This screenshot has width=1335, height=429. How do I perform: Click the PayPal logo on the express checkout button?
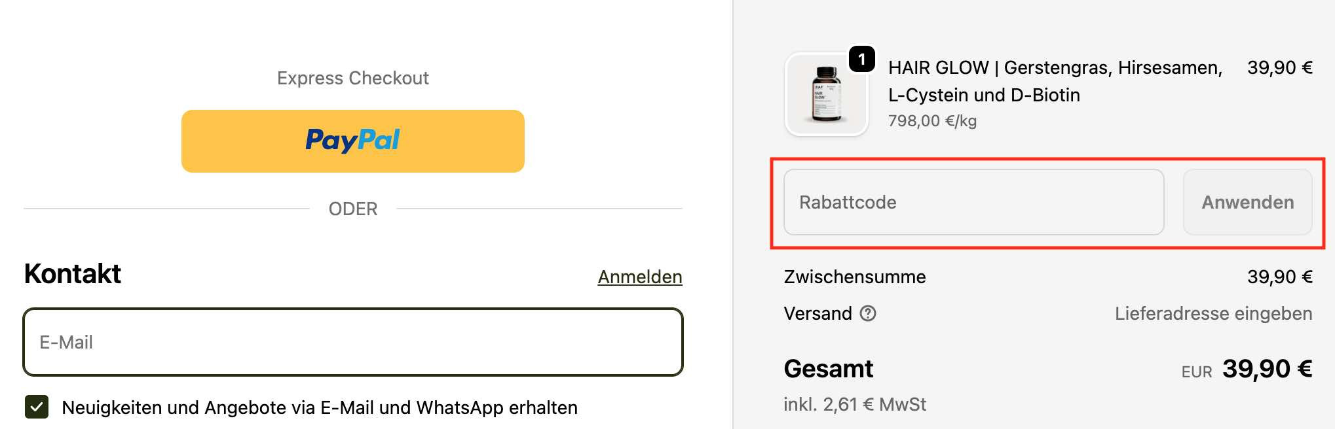tap(352, 140)
